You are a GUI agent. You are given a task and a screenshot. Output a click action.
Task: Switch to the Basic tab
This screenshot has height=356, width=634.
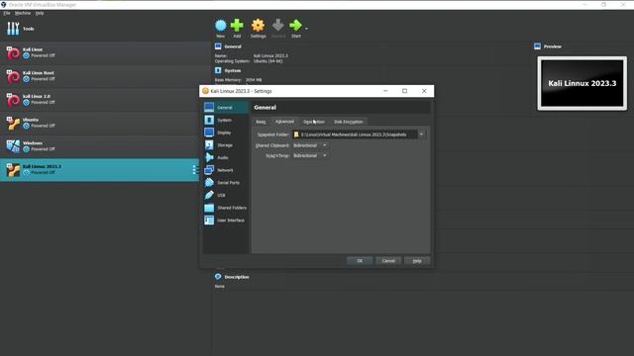tap(261, 122)
